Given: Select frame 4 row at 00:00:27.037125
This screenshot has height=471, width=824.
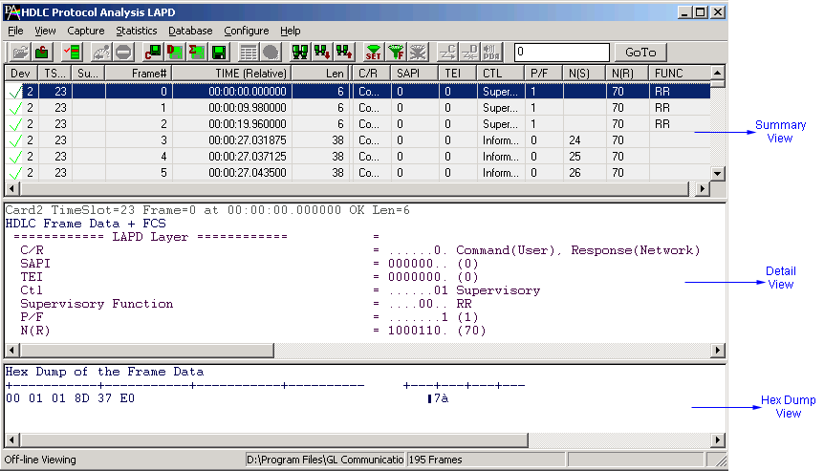Looking at the screenshot, I should [x=358, y=157].
